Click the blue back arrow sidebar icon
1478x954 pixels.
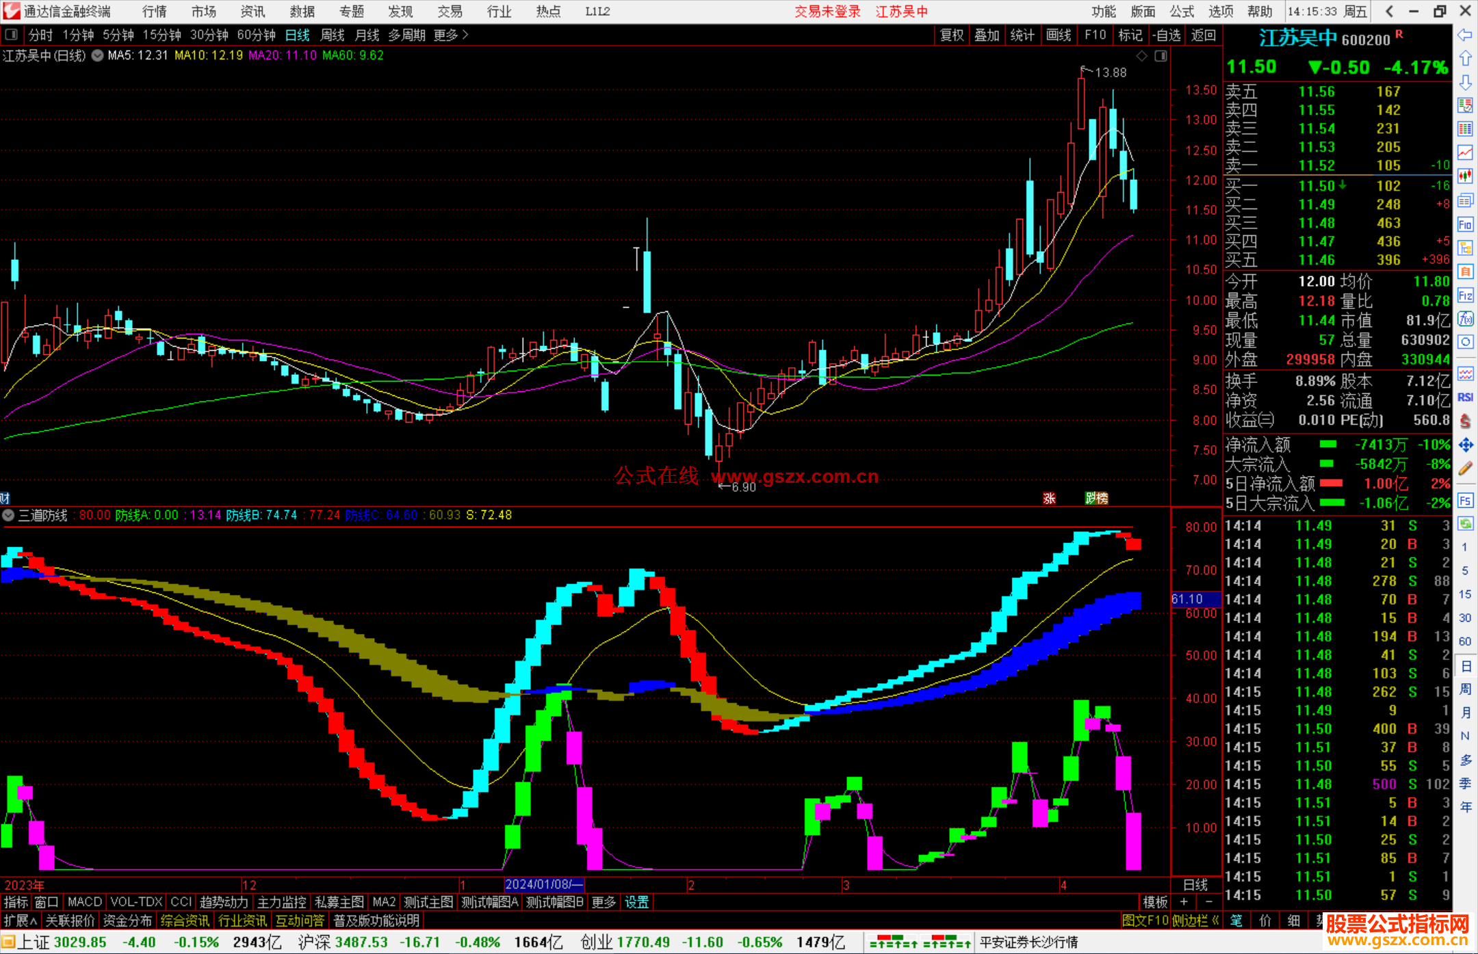[1465, 35]
